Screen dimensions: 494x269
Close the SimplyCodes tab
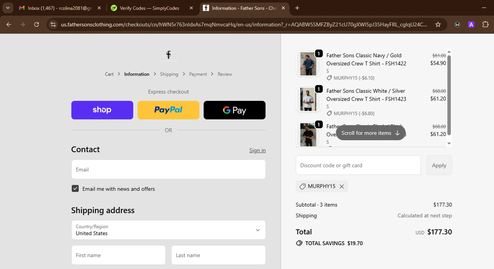191,8
